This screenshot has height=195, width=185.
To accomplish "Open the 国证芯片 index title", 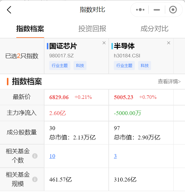I will (x=63, y=46).
